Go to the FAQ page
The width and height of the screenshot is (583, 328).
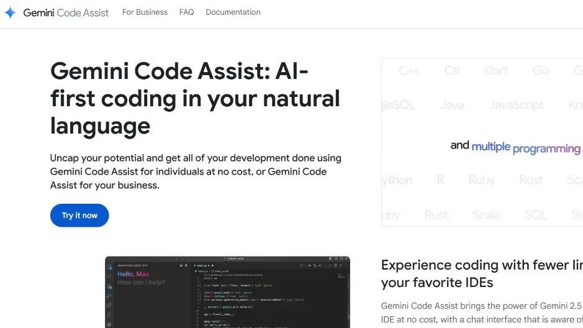coord(187,12)
